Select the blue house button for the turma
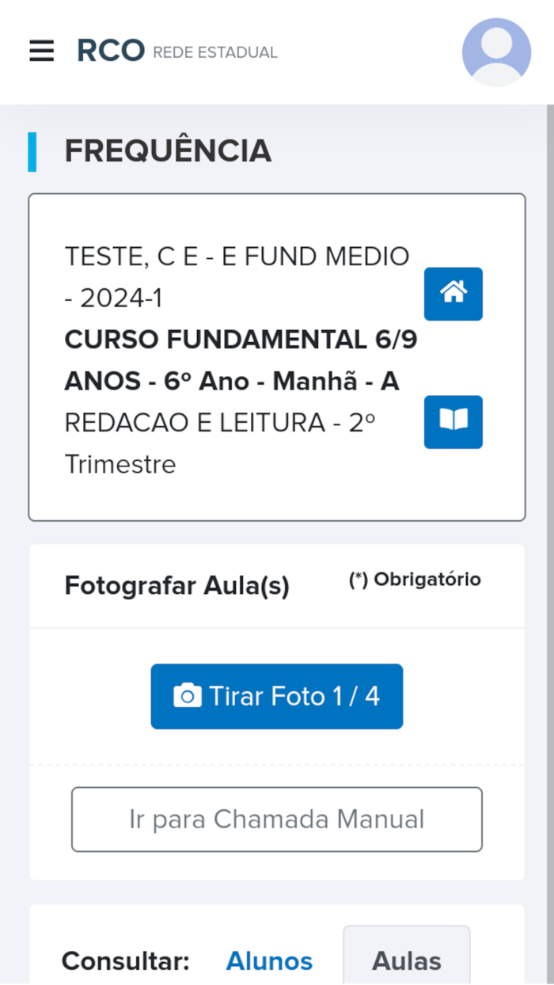 (x=453, y=294)
